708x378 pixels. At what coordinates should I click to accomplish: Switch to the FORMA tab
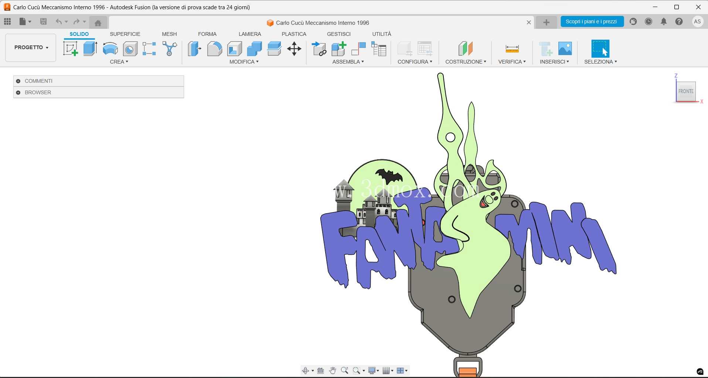[207, 34]
